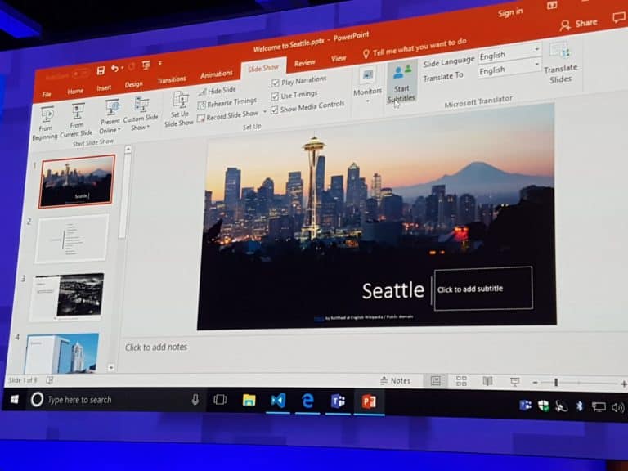Click the Undo icon
Screen dimensions: 628x471
coord(114,69)
